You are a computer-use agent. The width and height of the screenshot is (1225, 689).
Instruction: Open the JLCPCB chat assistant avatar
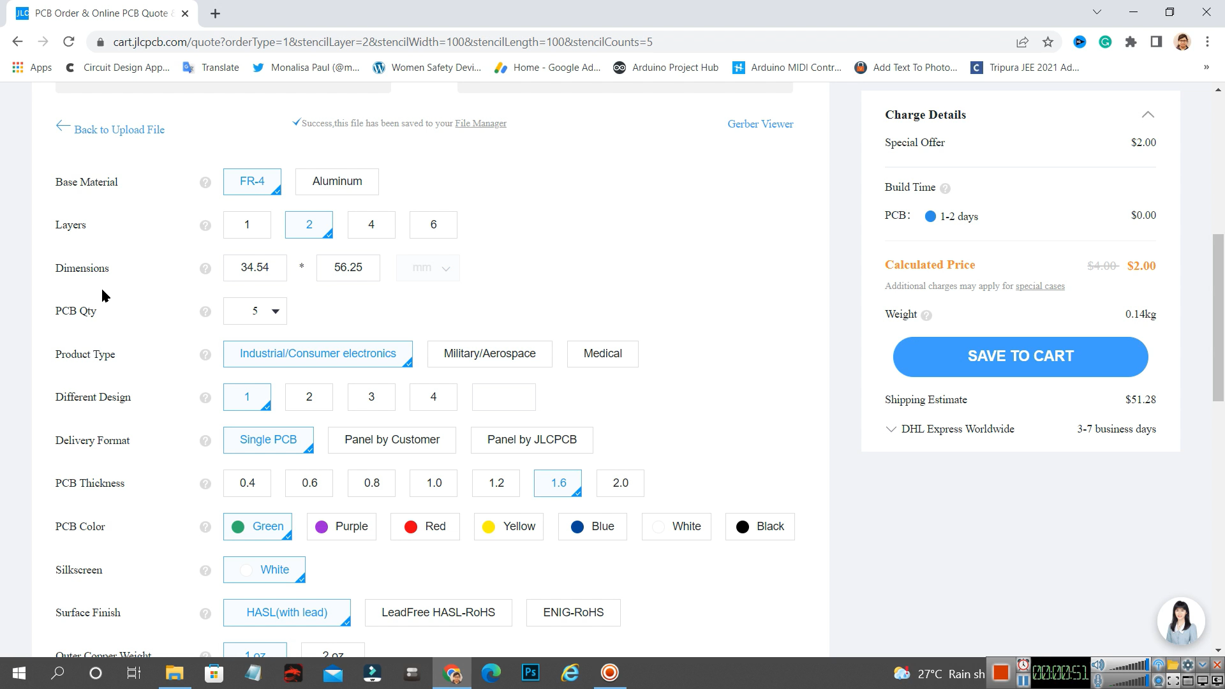click(1181, 621)
